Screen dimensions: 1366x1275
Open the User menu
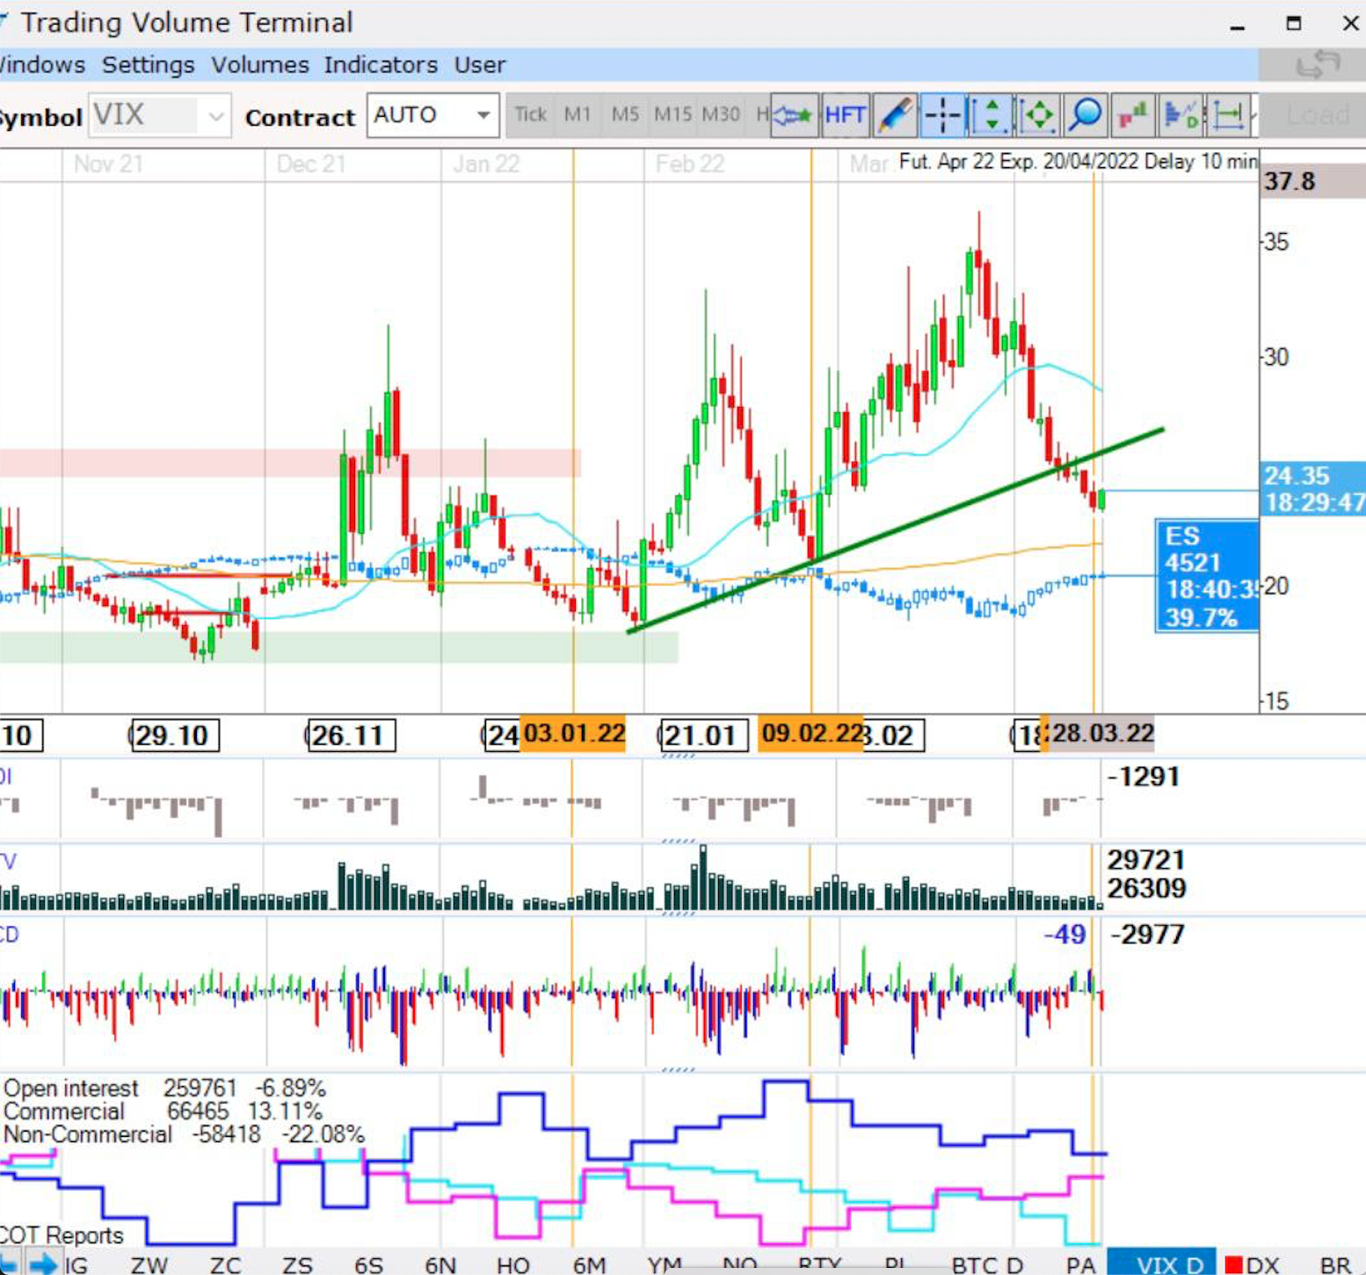pos(480,65)
